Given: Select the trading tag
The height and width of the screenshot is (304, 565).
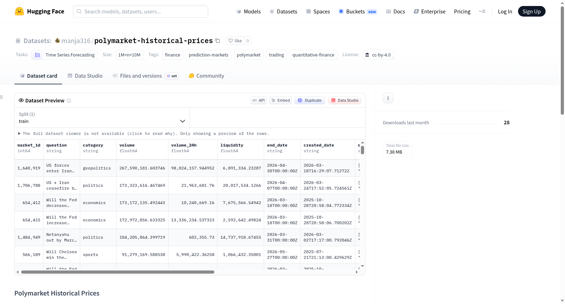Looking at the screenshot, I should point(276,55).
